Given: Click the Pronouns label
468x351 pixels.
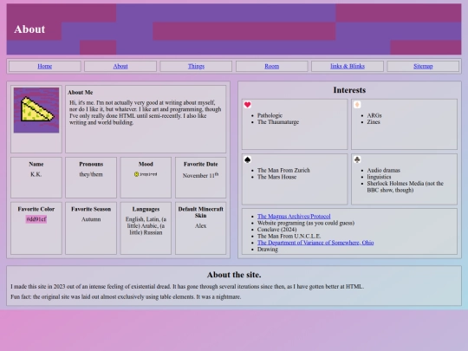Looking at the screenshot, I should pyautogui.click(x=91, y=164).
